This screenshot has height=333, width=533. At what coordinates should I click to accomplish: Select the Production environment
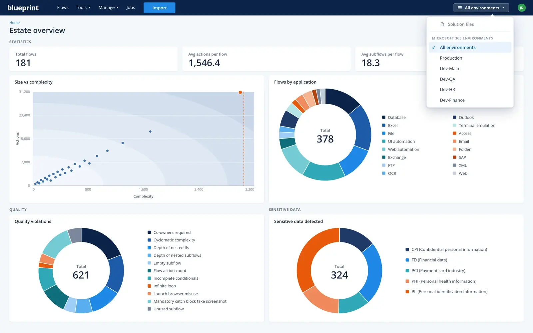(x=470, y=58)
